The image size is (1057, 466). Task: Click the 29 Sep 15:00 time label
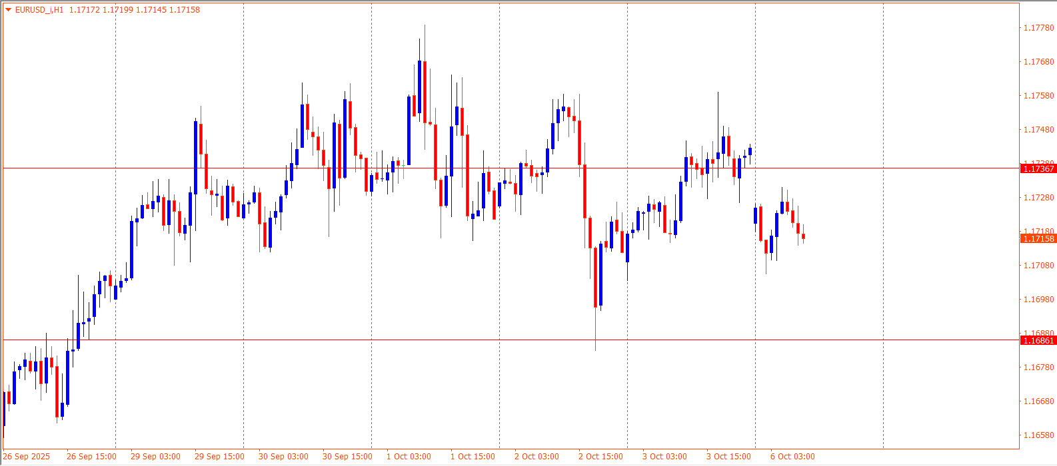click(219, 457)
